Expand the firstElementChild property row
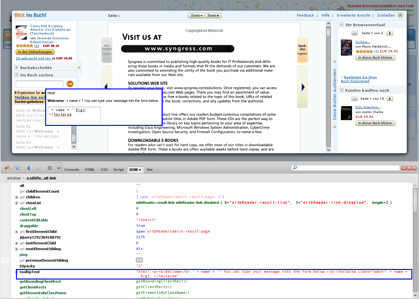The image size is (419, 299). click(17, 232)
